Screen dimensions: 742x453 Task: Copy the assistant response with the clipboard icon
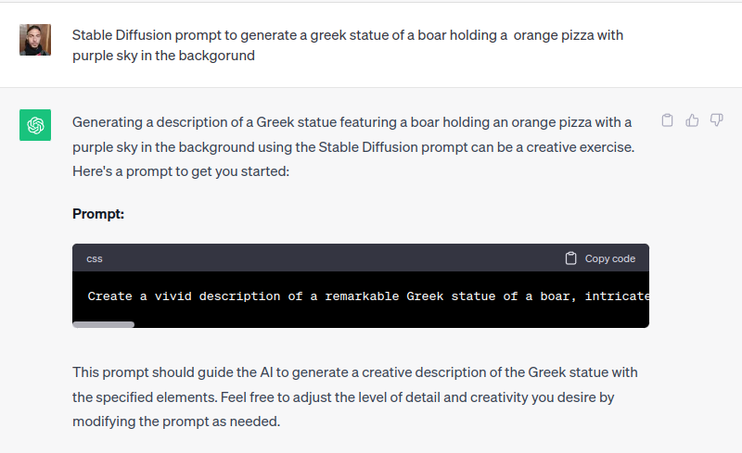tap(667, 120)
